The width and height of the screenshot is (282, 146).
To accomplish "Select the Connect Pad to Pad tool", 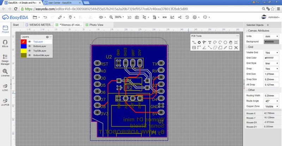I will click(x=210, y=47).
